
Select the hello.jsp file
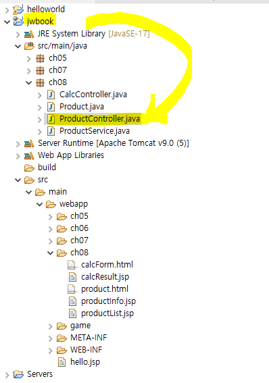tap(85, 362)
